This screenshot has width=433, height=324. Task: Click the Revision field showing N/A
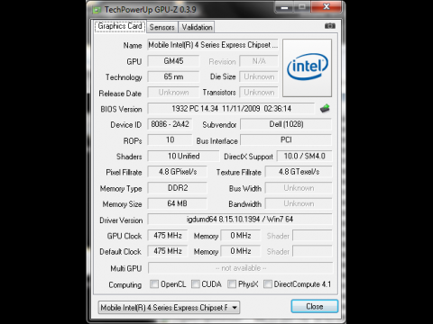(x=259, y=61)
